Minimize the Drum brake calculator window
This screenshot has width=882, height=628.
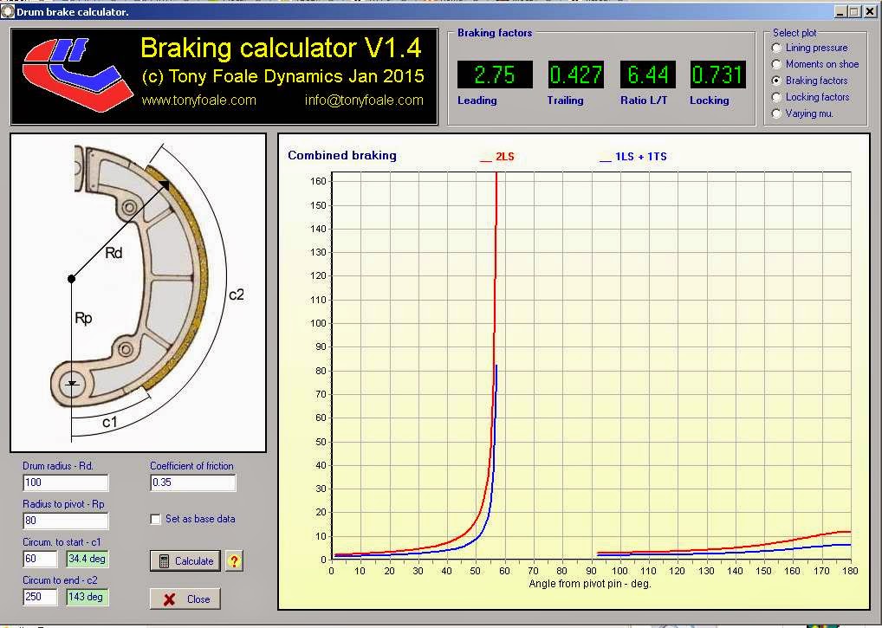(840, 12)
